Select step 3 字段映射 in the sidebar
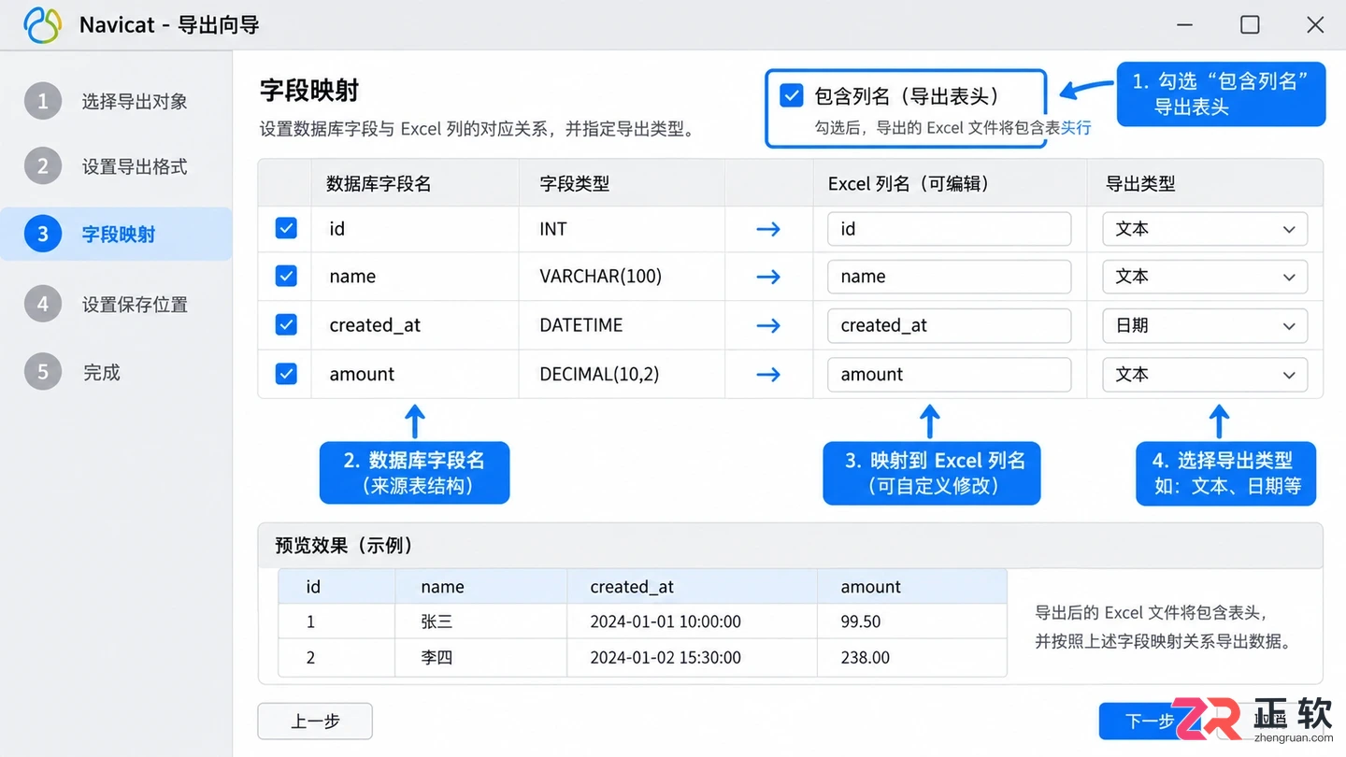The width and height of the screenshot is (1346, 757). click(117, 234)
